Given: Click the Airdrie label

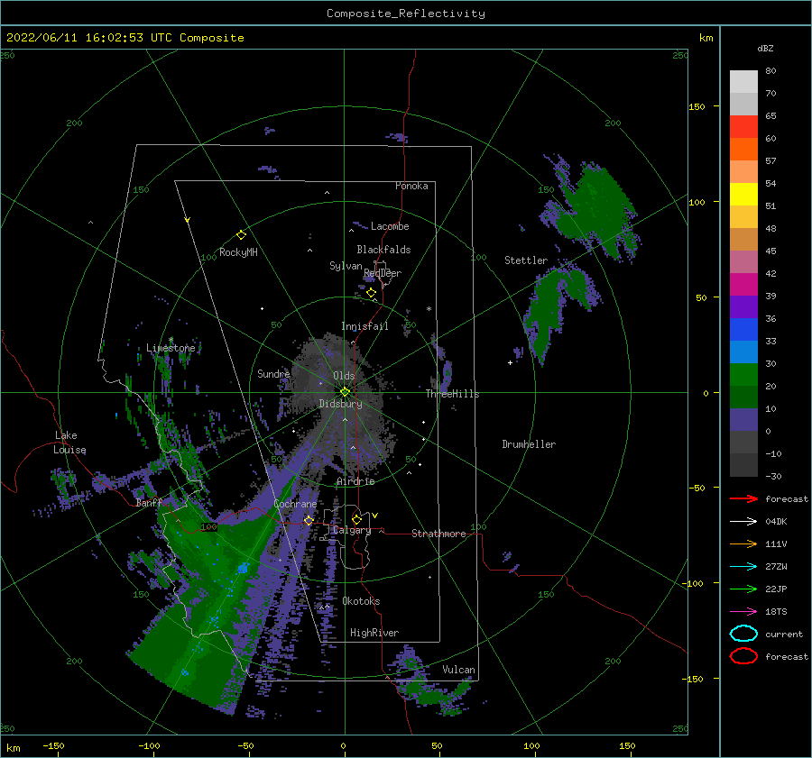Looking at the screenshot, I should pos(355,481).
